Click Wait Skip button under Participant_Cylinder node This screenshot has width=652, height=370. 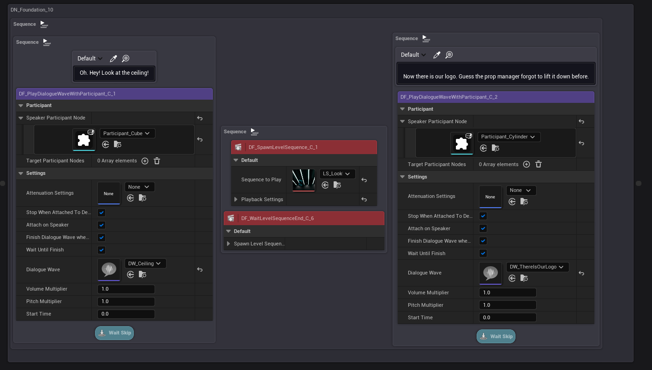496,336
